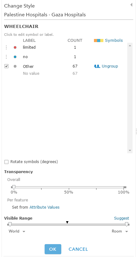Grab the drag handle beside limited
Viewport: 137px width, 257px height.
[6, 47]
